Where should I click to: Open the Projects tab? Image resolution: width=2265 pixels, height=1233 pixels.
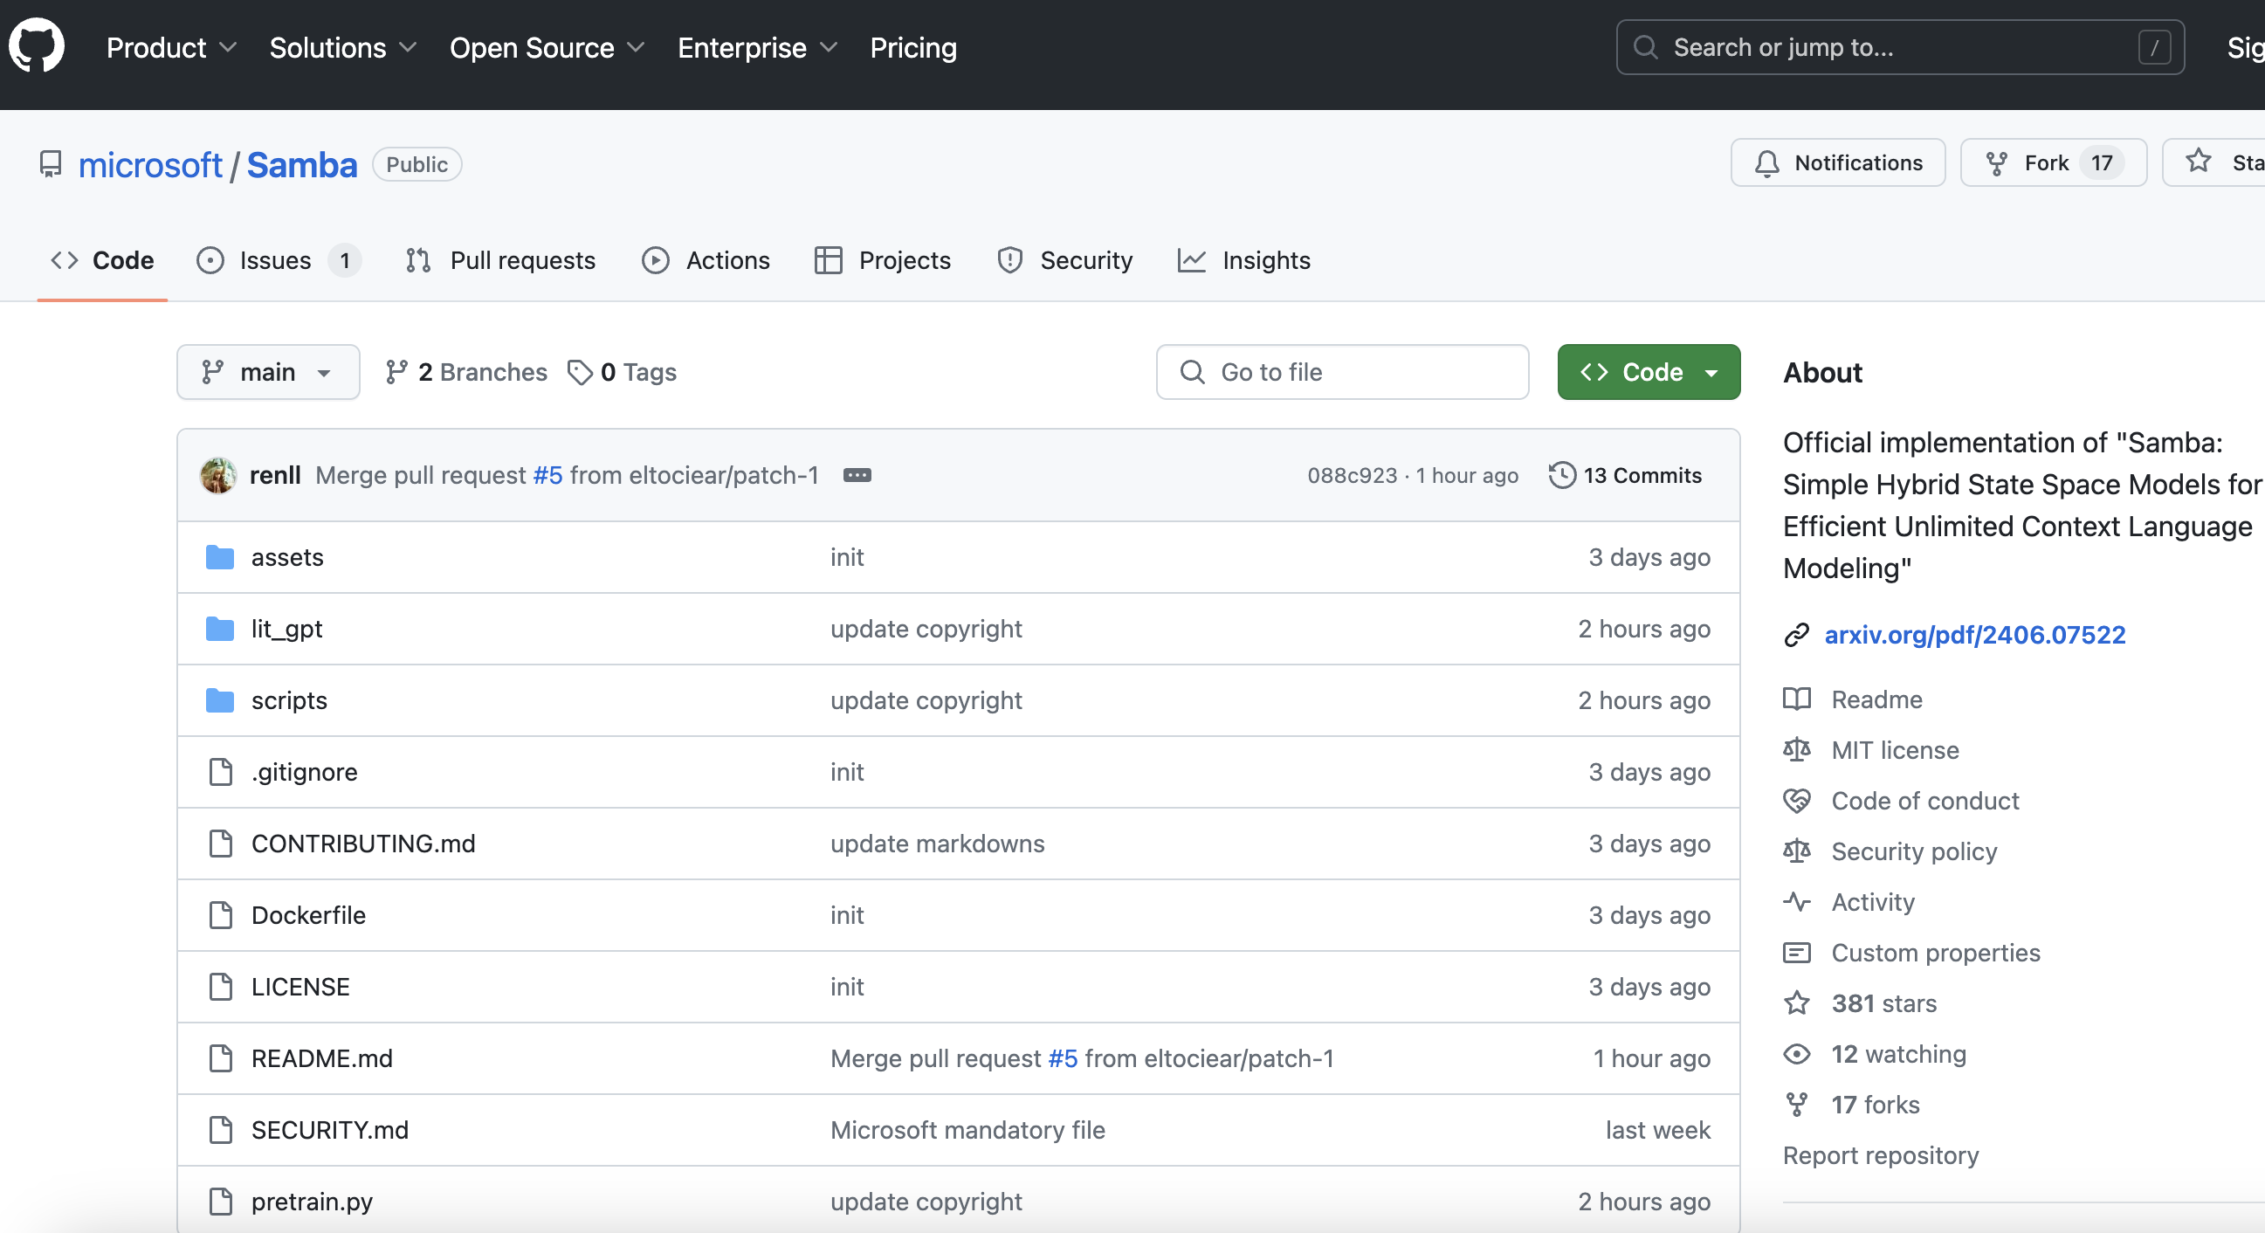[x=882, y=260]
